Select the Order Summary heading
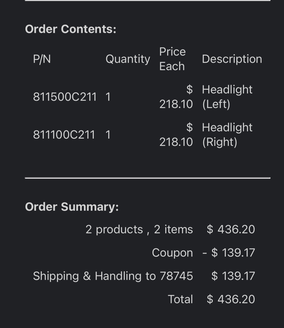 point(72,207)
